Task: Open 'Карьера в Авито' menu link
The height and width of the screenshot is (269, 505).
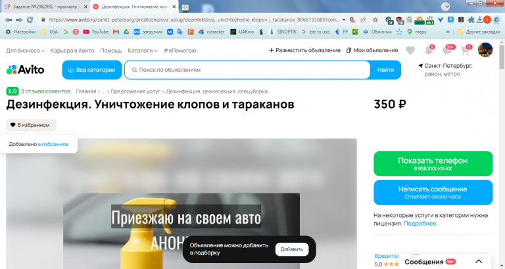Action: [72, 51]
